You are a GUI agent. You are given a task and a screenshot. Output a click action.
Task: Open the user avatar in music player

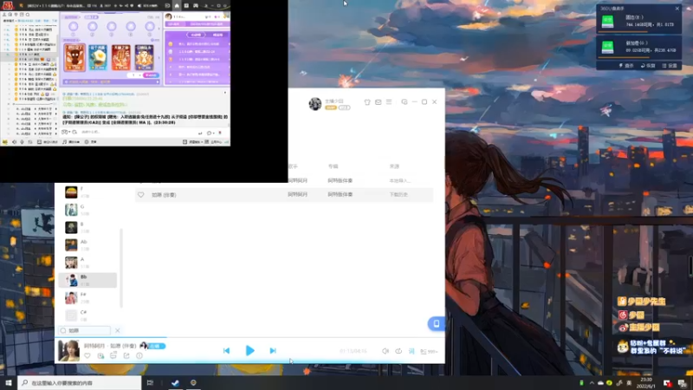point(315,104)
